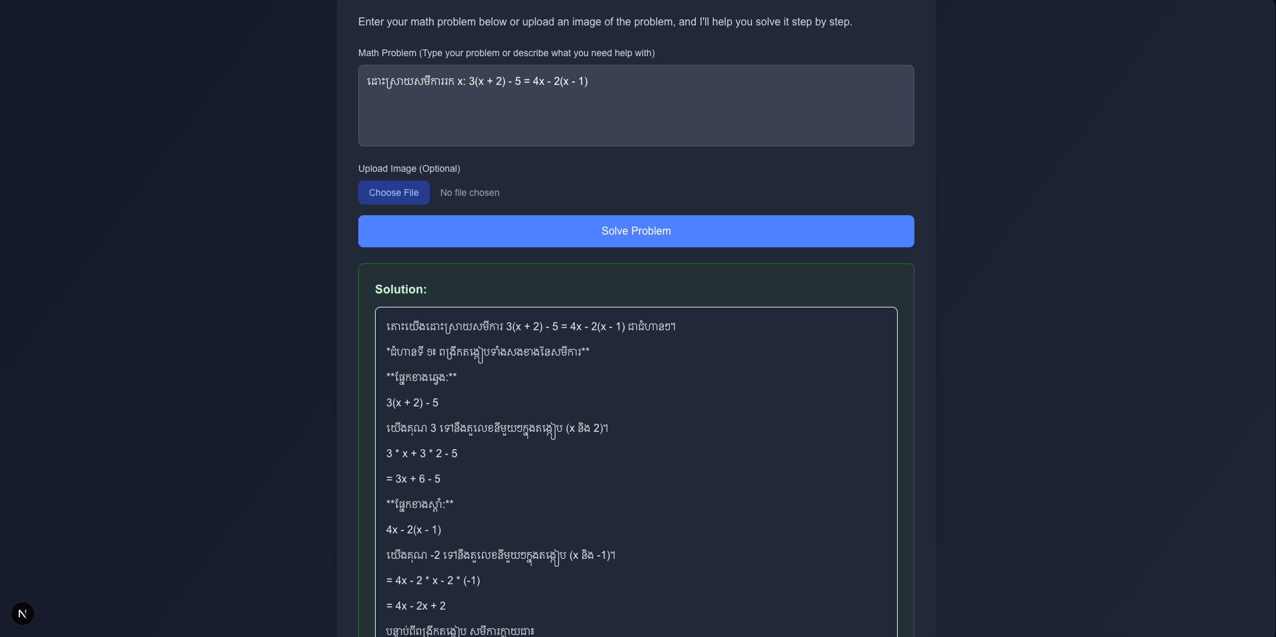The height and width of the screenshot is (637, 1276).
Task: Click the solution line '3(x + 2) - 5'
Action: click(x=412, y=403)
